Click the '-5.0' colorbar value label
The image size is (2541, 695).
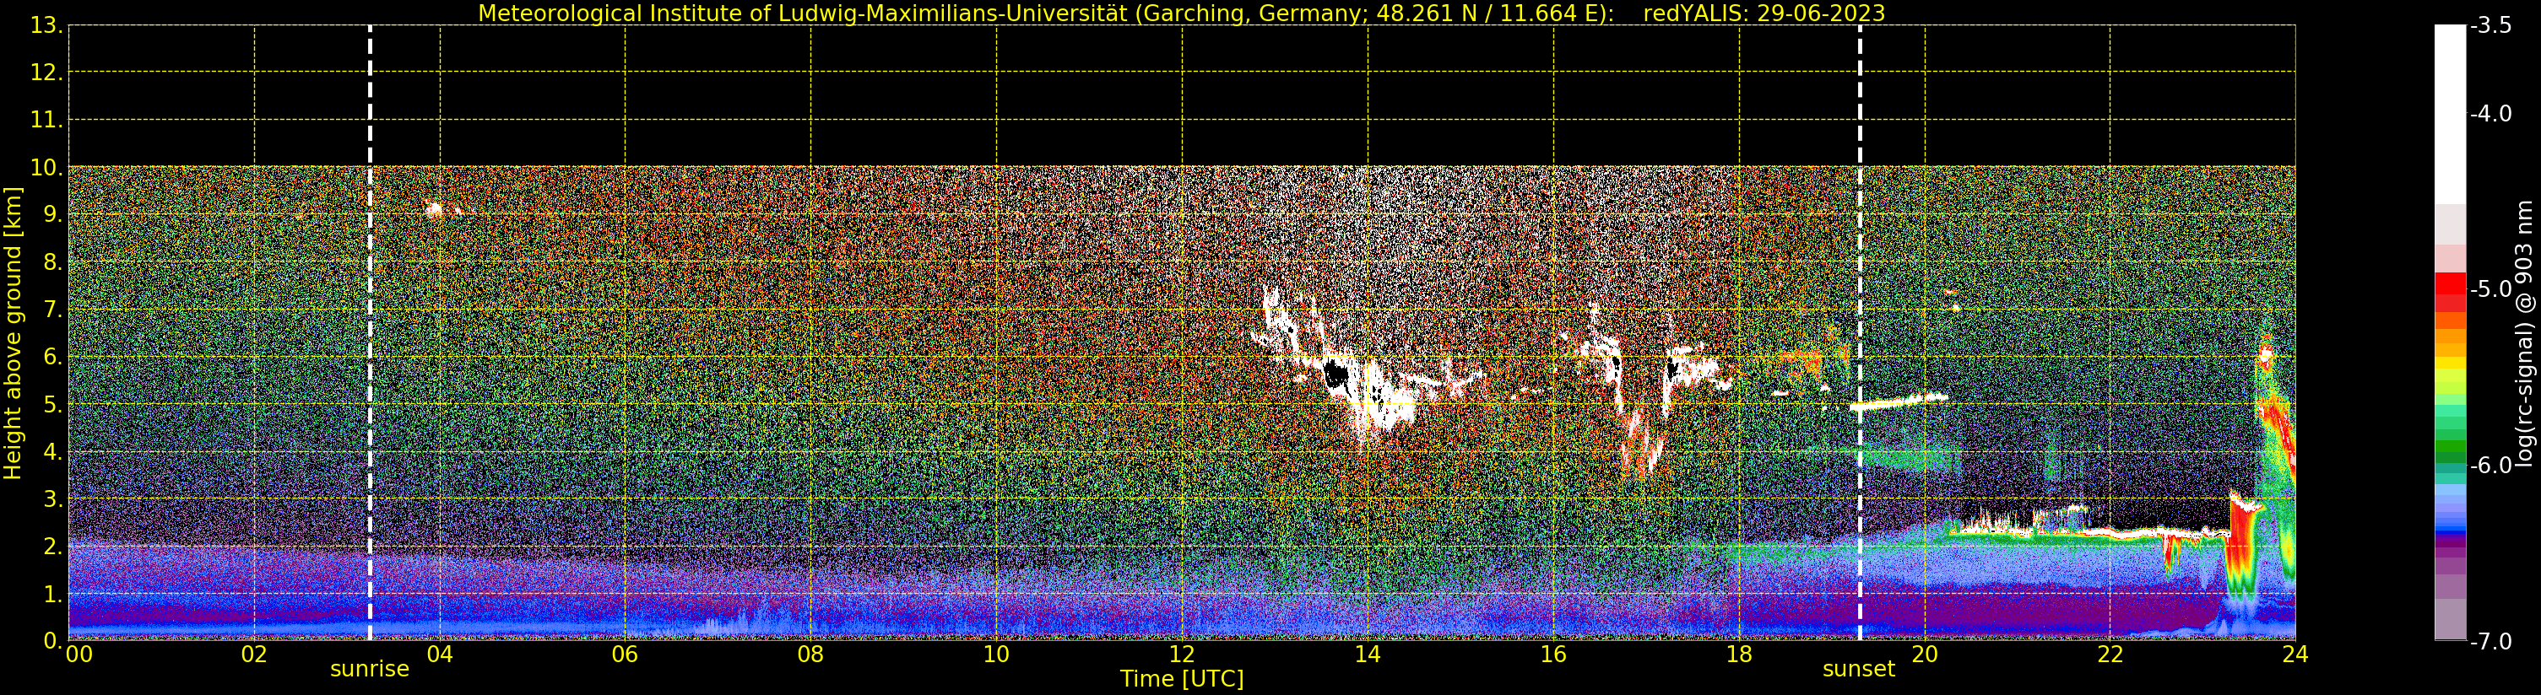tap(2490, 288)
